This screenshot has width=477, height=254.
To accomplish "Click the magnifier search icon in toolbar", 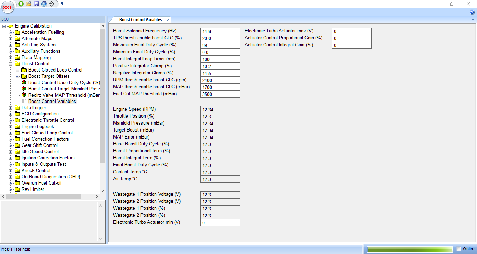I will point(44,4).
